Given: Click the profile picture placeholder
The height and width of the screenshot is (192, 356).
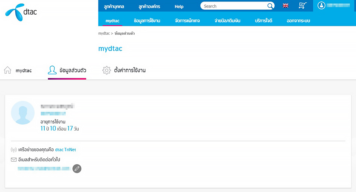Looking at the screenshot, I should [23, 113].
